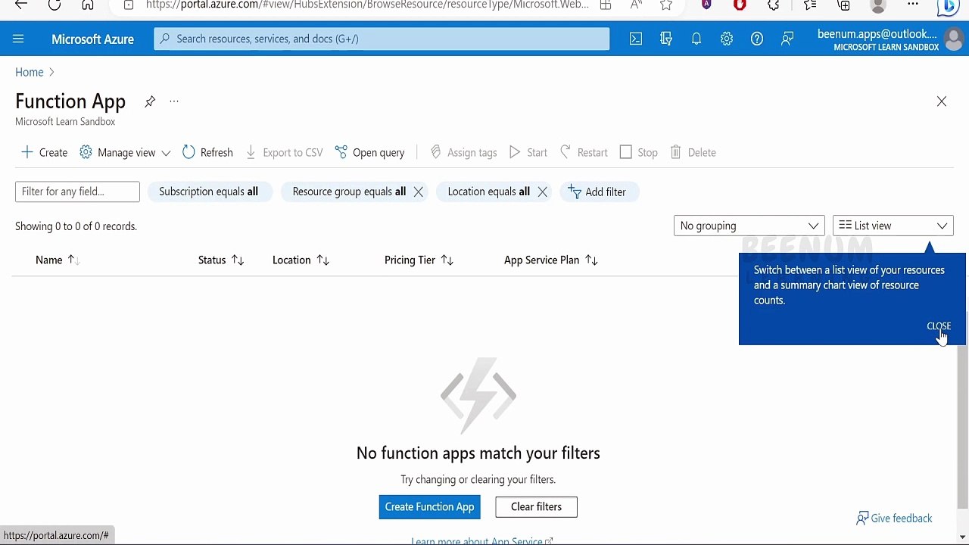
Task: Click the browser home icon
Action: tap(88, 5)
